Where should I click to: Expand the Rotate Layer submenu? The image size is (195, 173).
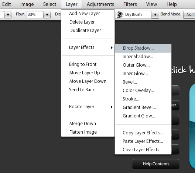[88, 107]
